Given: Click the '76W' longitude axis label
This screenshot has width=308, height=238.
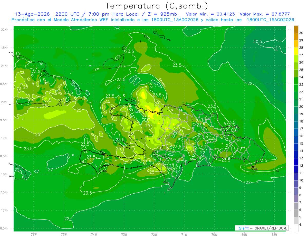Looking at the screenshot, I should (x=34, y=235).
